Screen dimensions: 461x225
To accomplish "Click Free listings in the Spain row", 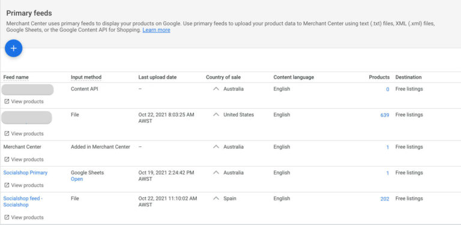I will click(x=409, y=199).
